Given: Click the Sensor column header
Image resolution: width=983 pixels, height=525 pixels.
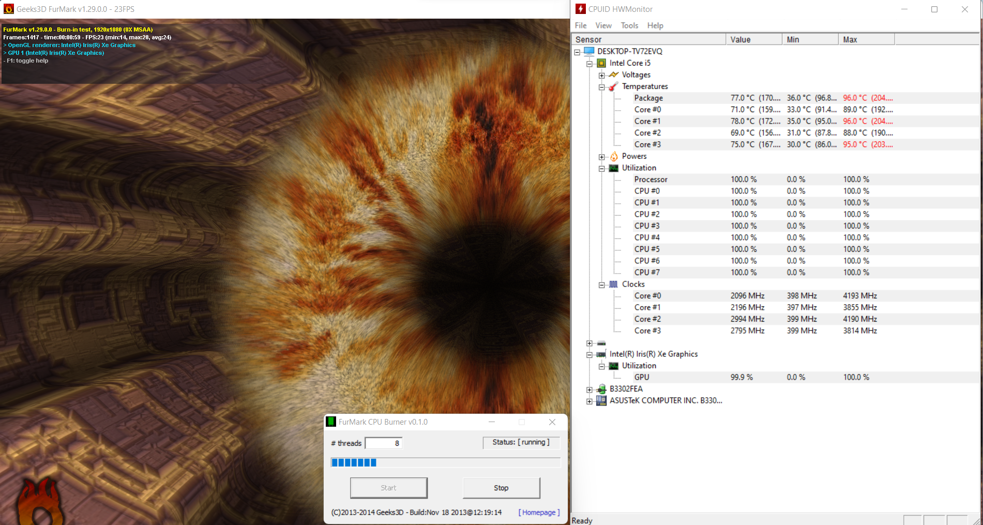Looking at the screenshot, I should 648,39.
